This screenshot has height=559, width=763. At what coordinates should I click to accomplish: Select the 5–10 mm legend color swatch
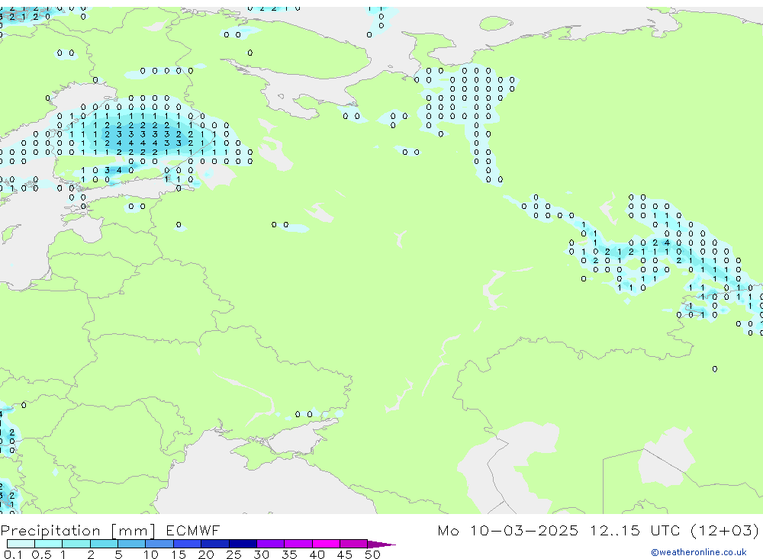(x=132, y=544)
